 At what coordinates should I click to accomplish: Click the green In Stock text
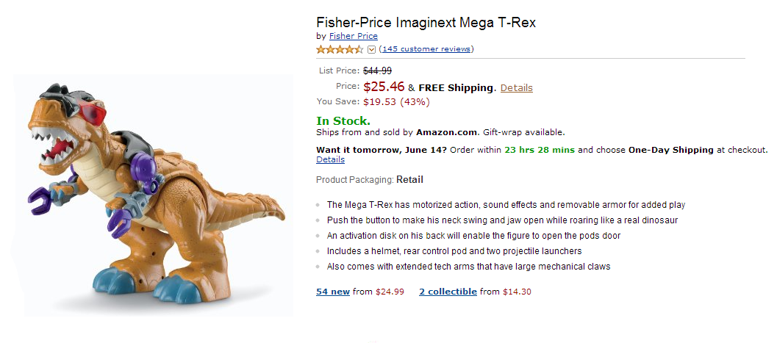click(343, 120)
